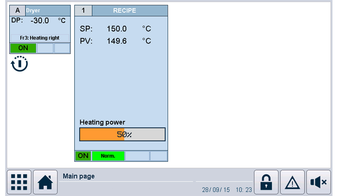Open the lock login icon

click(x=266, y=182)
